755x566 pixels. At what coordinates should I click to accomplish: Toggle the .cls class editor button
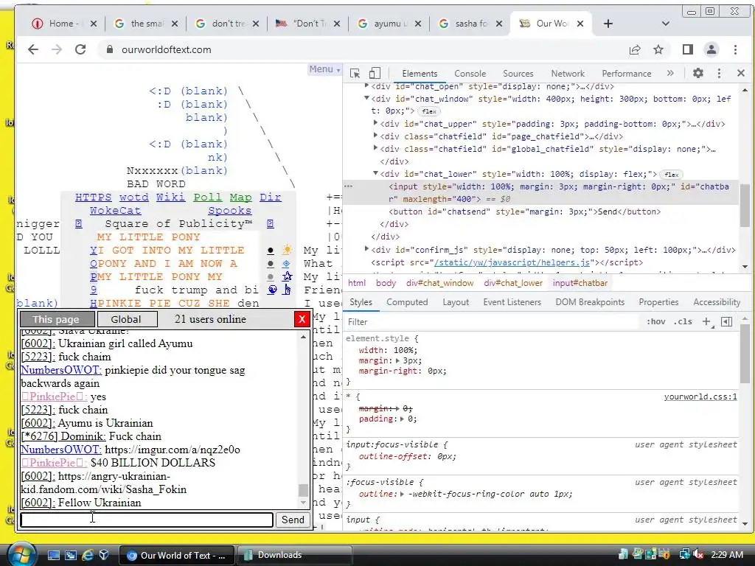tap(683, 321)
